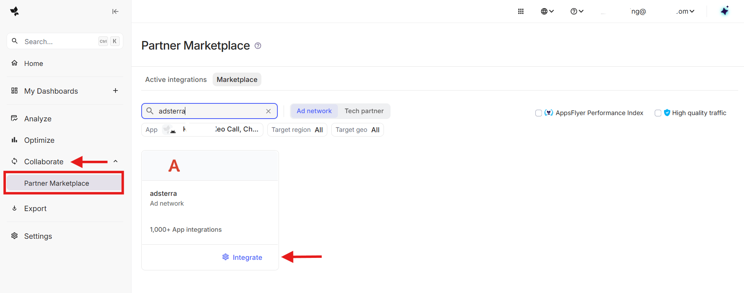This screenshot has width=744, height=293.
Task: Click the Collaborate sync icon
Action: (14, 161)
